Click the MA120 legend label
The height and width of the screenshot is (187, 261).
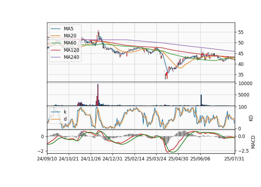click(72, 50)
